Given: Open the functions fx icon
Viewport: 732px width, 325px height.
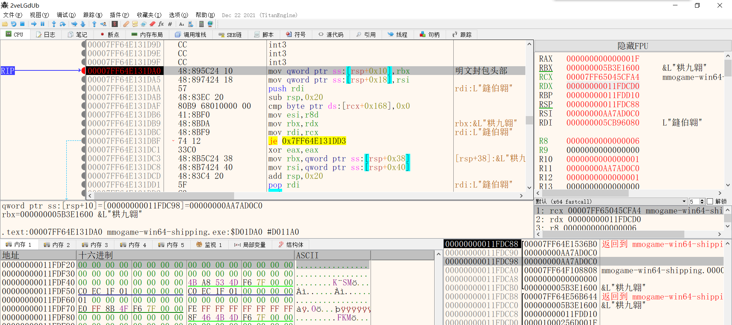Looking at the screenshot, I should (x=161, y=24).
